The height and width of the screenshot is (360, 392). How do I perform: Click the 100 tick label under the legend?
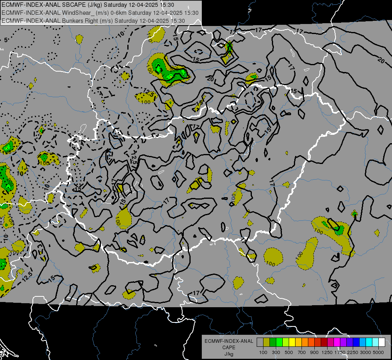point(263,352)
